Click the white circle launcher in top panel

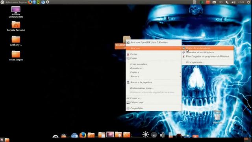[48, 2]
